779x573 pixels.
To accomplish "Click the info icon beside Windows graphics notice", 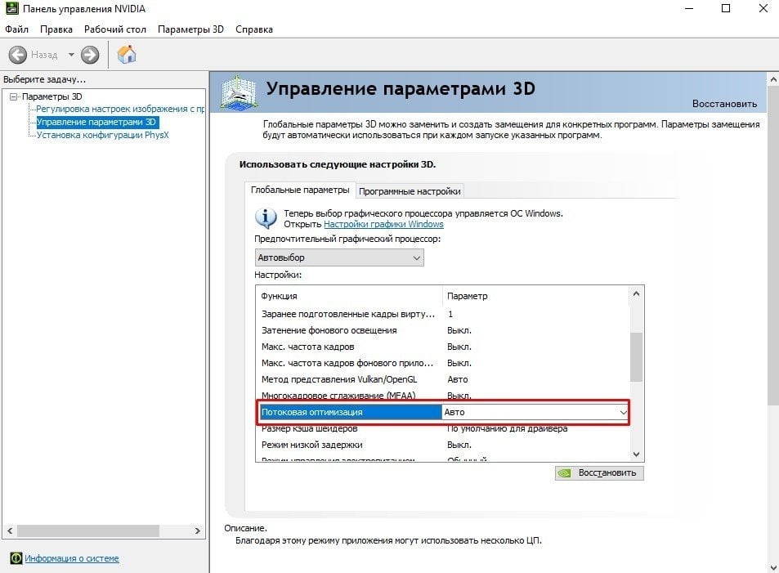I will coord(266,217).
